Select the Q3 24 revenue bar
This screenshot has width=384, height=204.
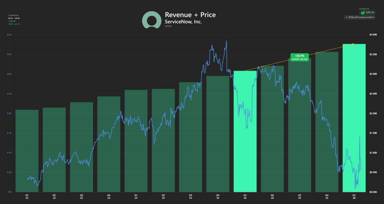(x=190, y=137)
